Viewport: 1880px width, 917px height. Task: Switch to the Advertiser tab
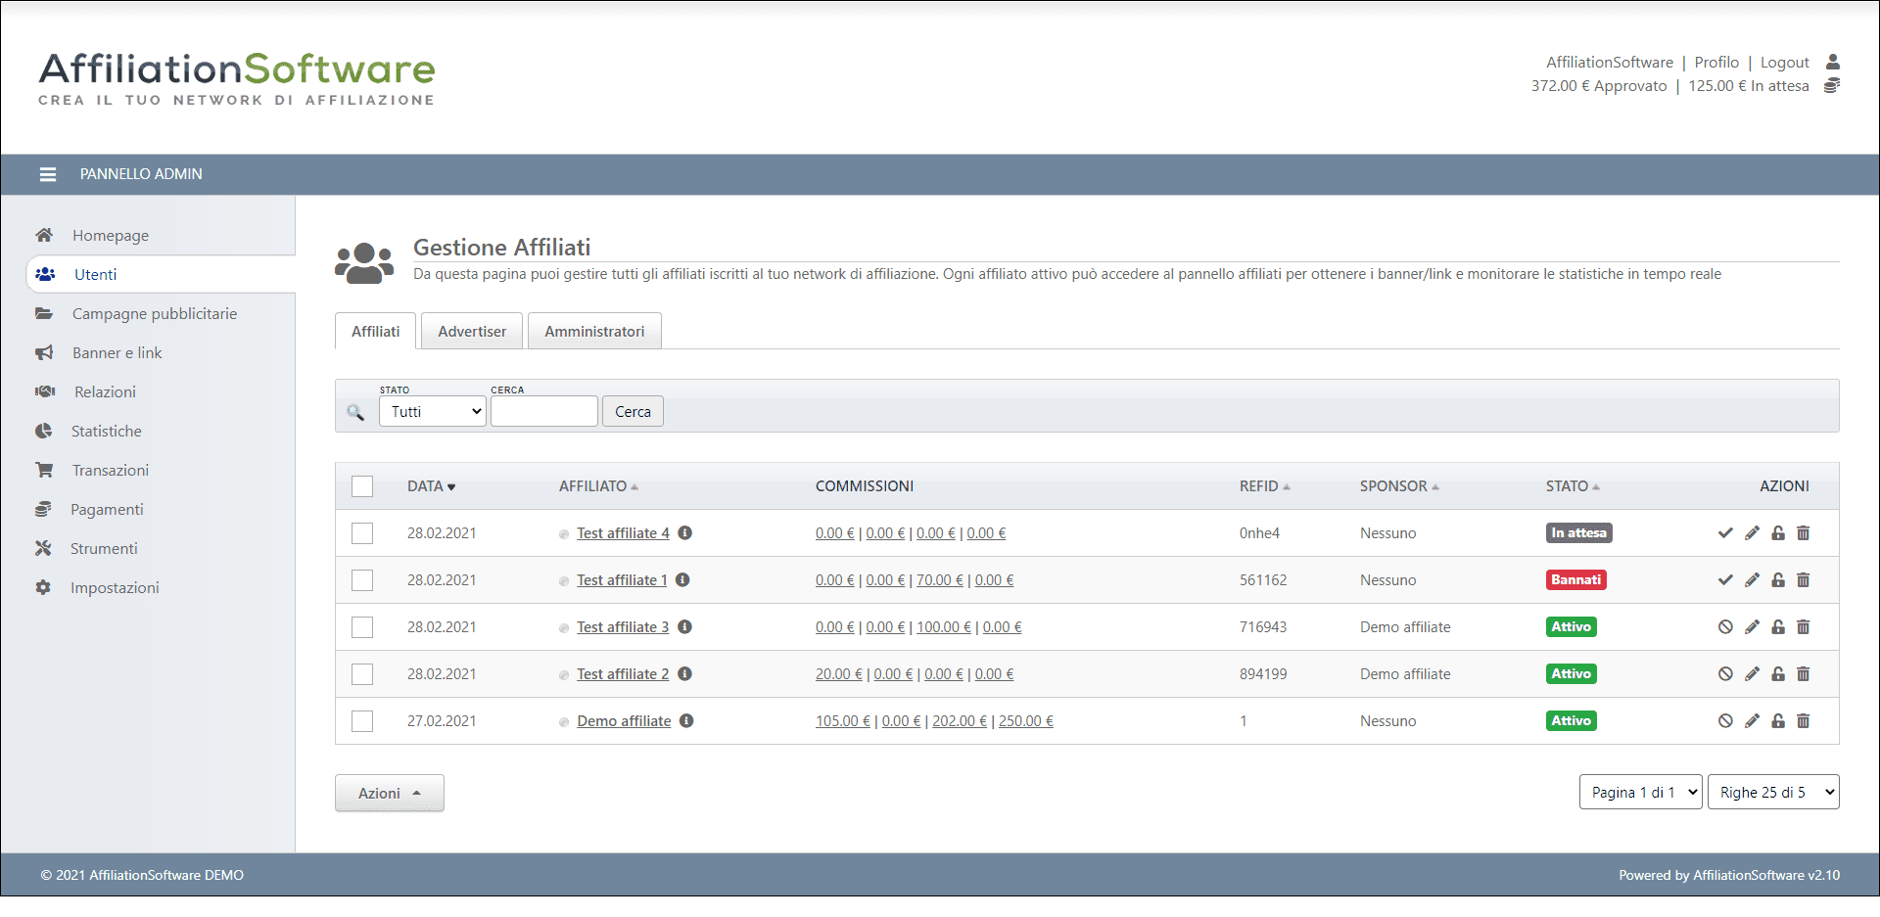[472, 332]
